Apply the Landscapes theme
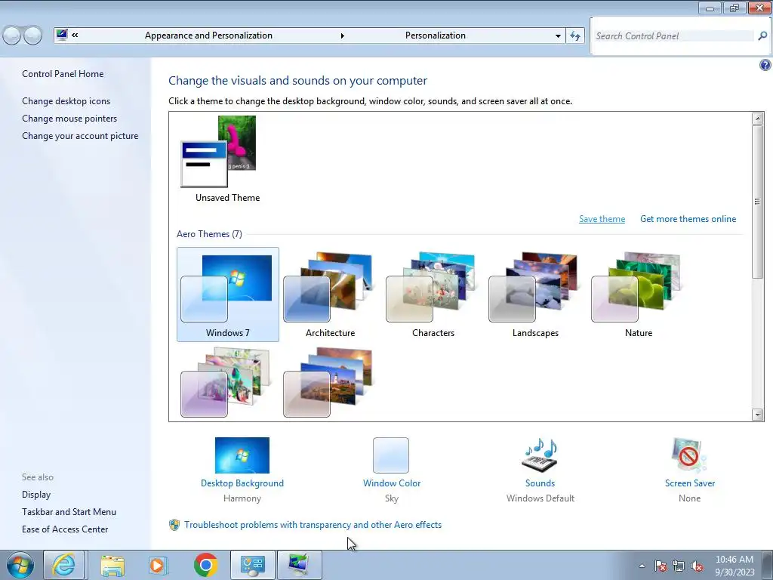The image size is (773, 580). [x=535, y=295]
